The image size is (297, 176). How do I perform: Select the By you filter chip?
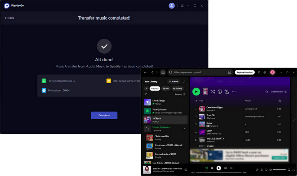[166, 88]
